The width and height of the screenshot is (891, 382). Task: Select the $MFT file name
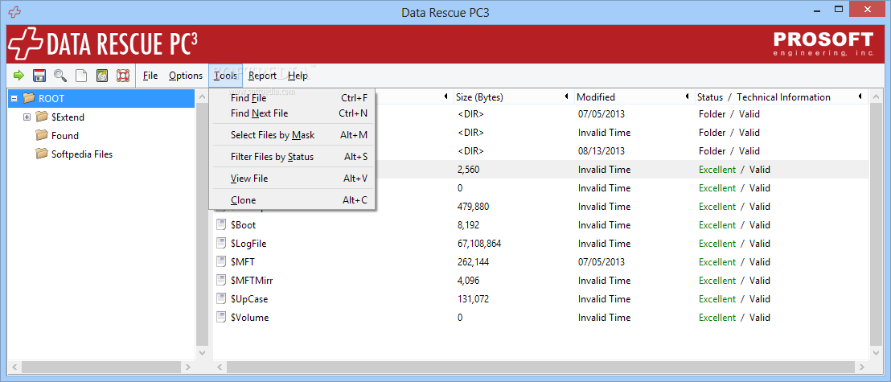(x=242, y=261)
